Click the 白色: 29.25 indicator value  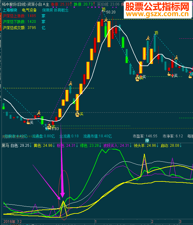coord(20,146)
